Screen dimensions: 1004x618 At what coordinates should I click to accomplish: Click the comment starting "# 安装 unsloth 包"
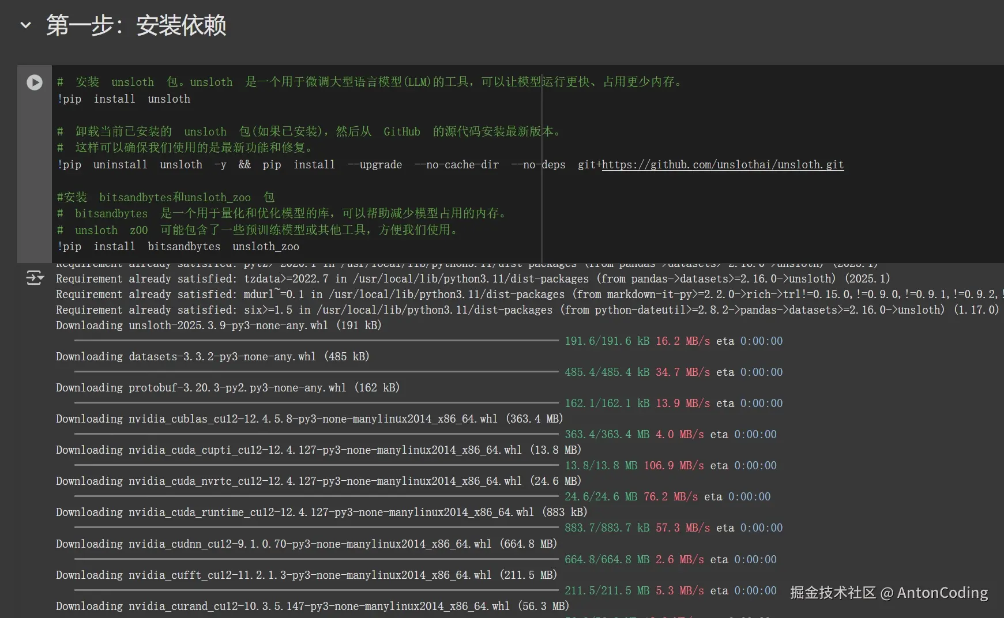pyautogui.click(x=370, y=82)
